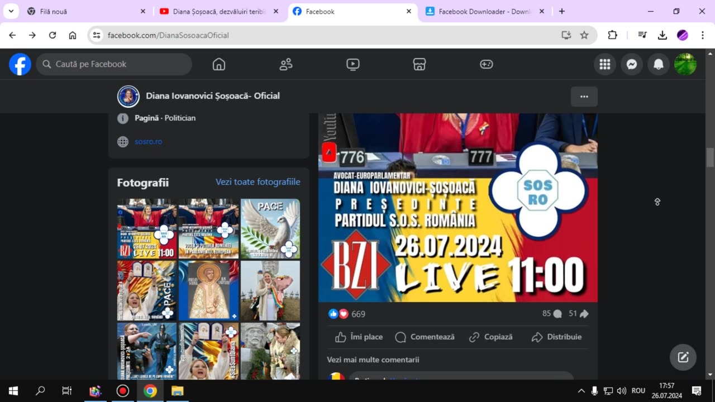The image size is (715, 402).
Task: Click the Caută pe Facebook search box
Action: (x=114, y=64)
